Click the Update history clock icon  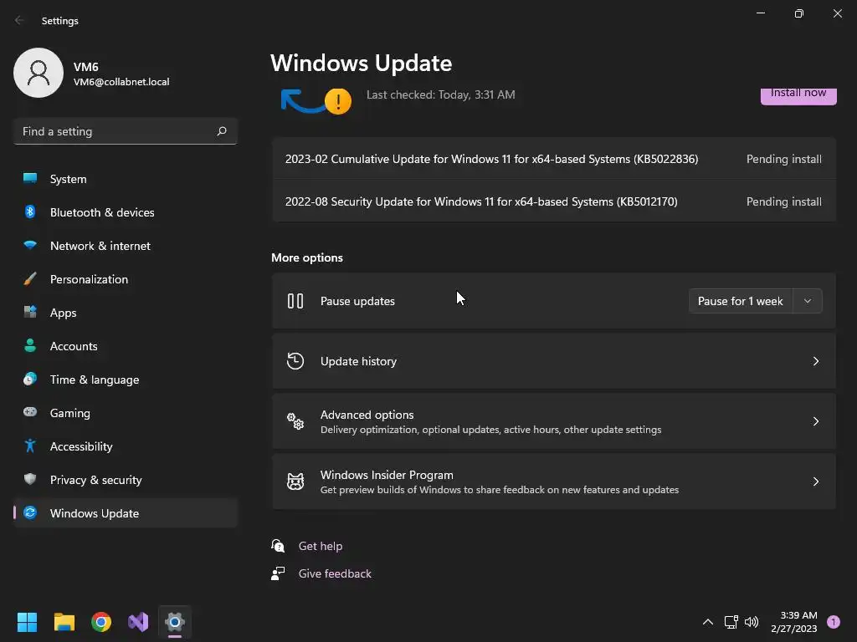tap(295, 361)
